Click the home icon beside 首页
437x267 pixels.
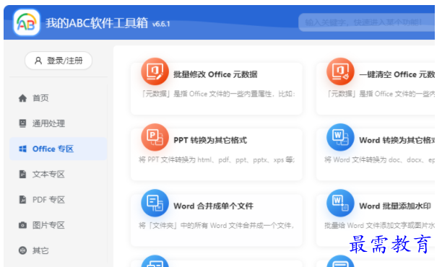coord(22,98)
